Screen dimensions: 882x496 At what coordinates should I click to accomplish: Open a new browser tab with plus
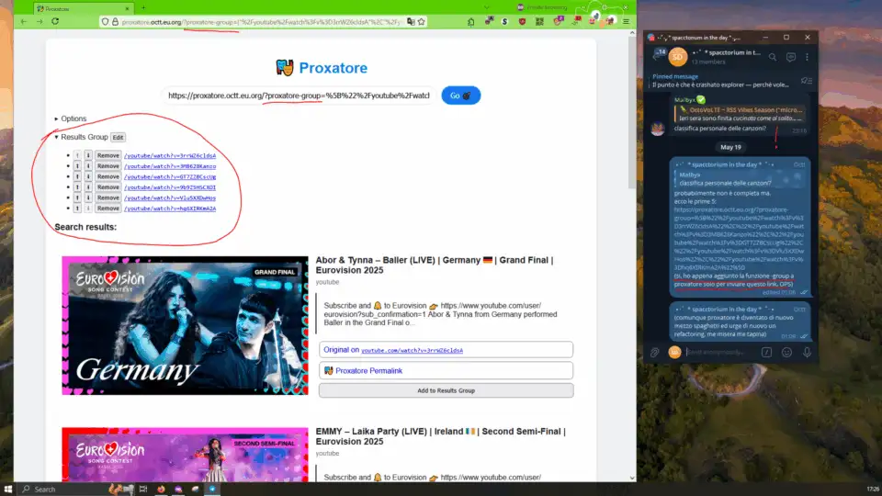click(143, 8)
